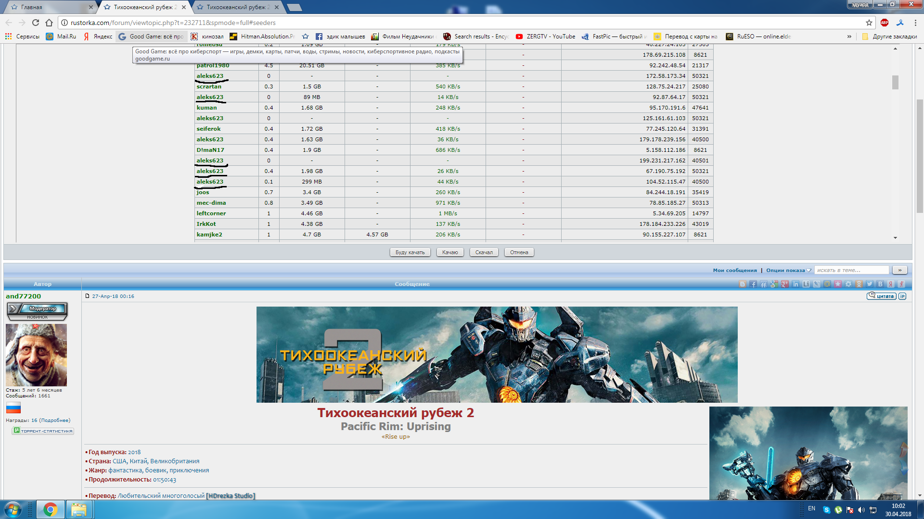This screenshot has width=924, height=519.
Task: Reload the rustorka page
Action: 36,23
